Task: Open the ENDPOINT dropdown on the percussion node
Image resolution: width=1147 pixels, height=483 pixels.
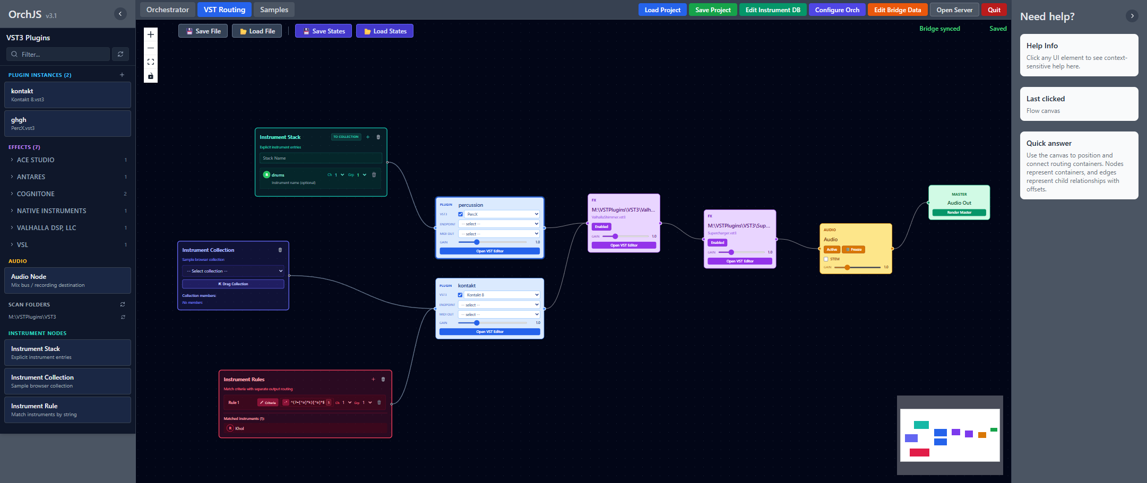Action: (x=499, y=224)
